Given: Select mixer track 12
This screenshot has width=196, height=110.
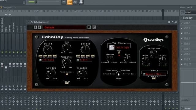Looking at the screenshot, I should click(36, 11).
